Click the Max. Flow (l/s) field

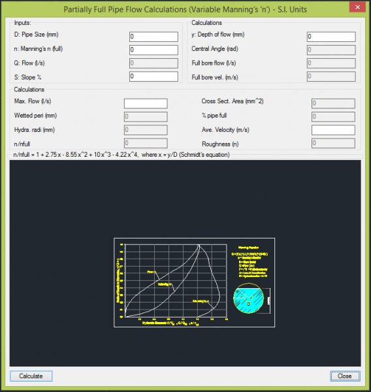(146, 103)
